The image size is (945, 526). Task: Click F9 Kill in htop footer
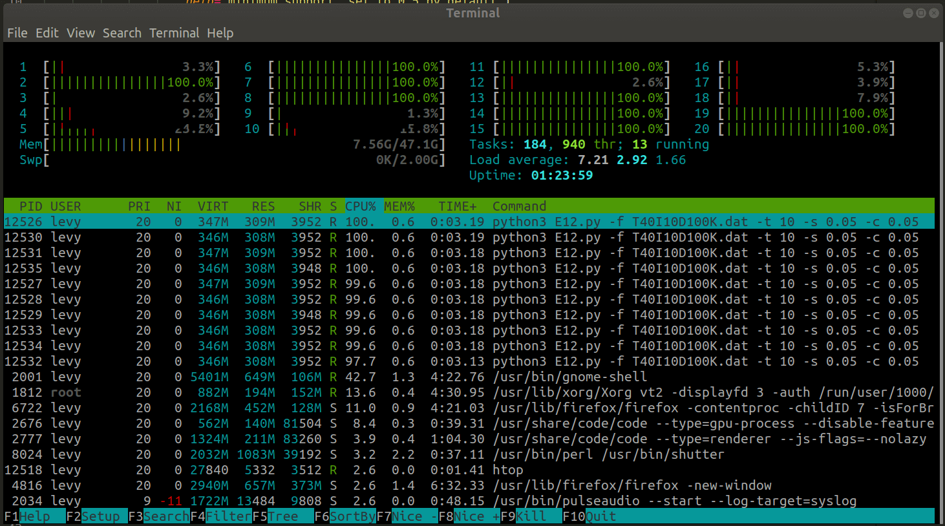tap(531, 516)
